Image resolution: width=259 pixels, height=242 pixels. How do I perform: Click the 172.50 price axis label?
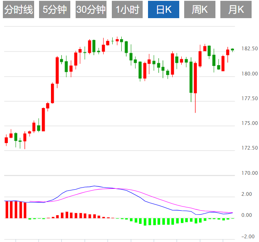pyautogui.click(x=250, y=148)
